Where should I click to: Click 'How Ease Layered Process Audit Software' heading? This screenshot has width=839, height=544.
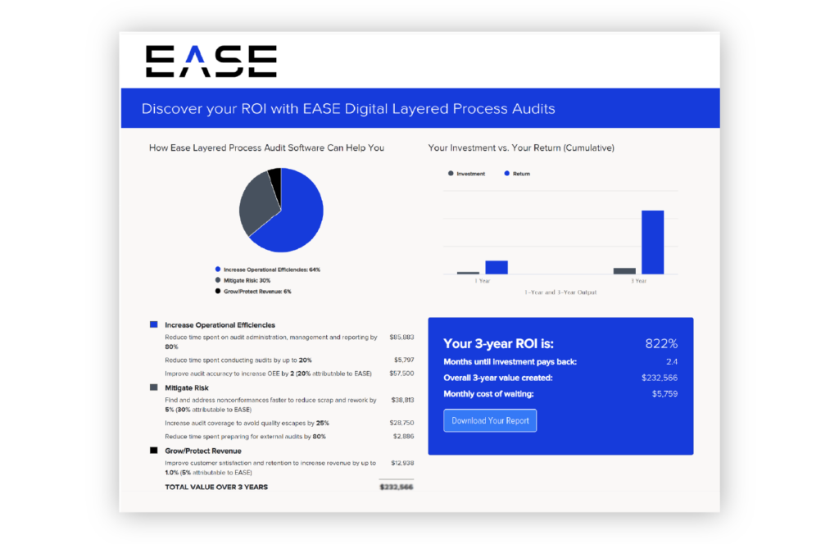(266, 147)
